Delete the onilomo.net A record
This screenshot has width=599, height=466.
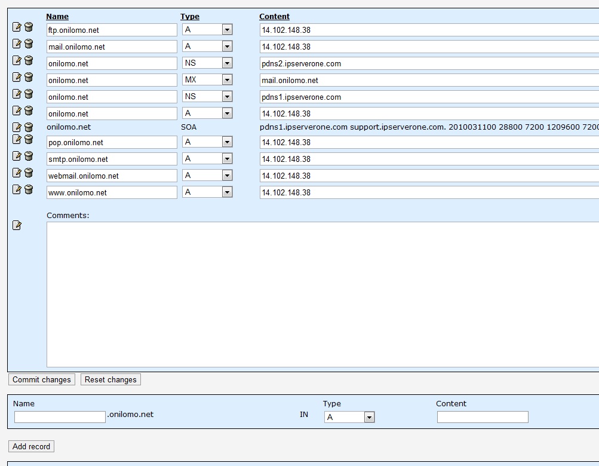tap(29, 111)
